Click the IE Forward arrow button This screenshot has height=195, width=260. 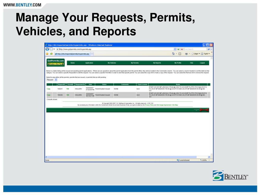point(51,49)
